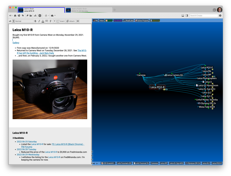
Task: Toggle vertical split layout view
Action: [x=187, y=16]
